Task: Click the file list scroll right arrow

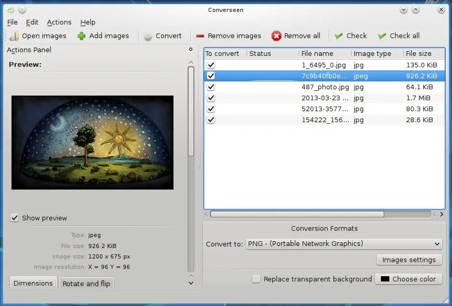Action: 442,215
